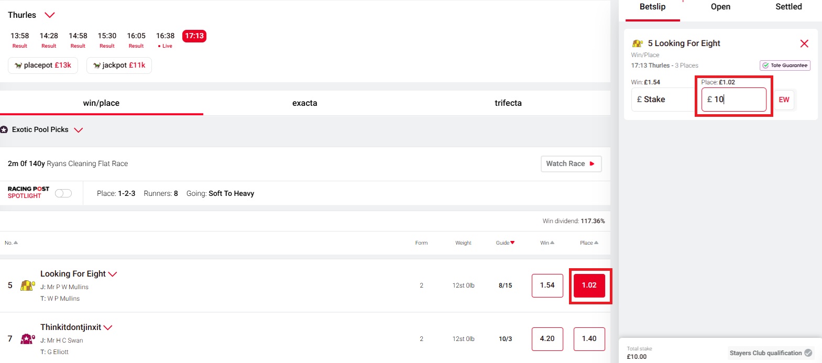The height and width of the screenshot is (363, 822).
Task: Click the horse icon on the jackpot button
Action: (96, 65)
